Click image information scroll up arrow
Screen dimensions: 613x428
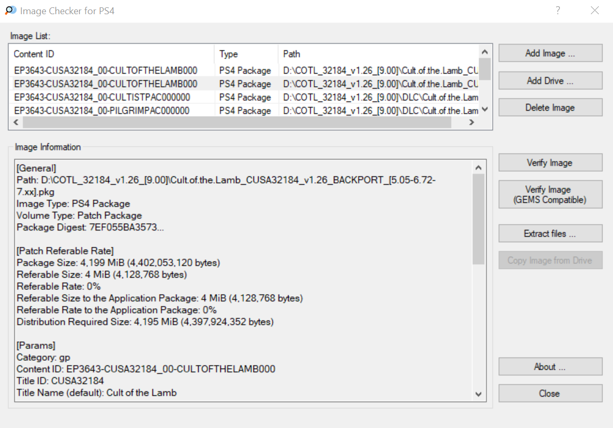pyautogui.click(x=478, y=168)
